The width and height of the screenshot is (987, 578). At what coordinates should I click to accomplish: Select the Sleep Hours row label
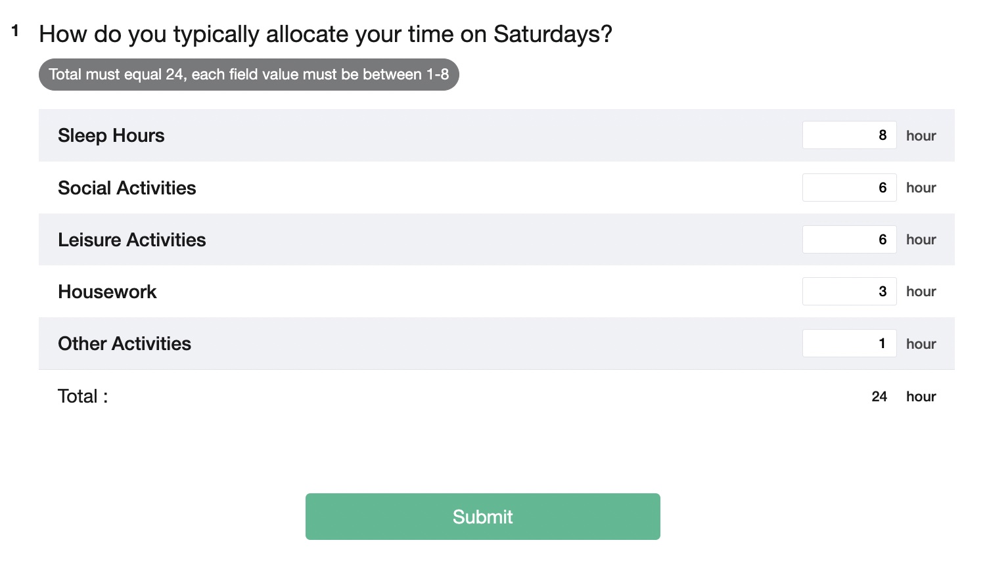111,135
